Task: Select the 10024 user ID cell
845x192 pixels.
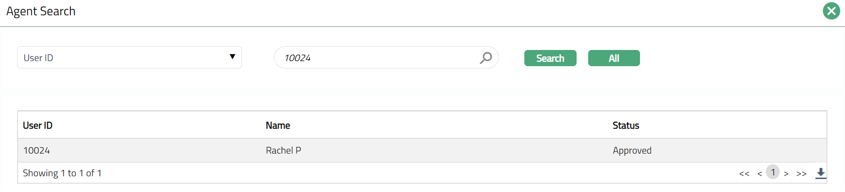Action: 37,150
